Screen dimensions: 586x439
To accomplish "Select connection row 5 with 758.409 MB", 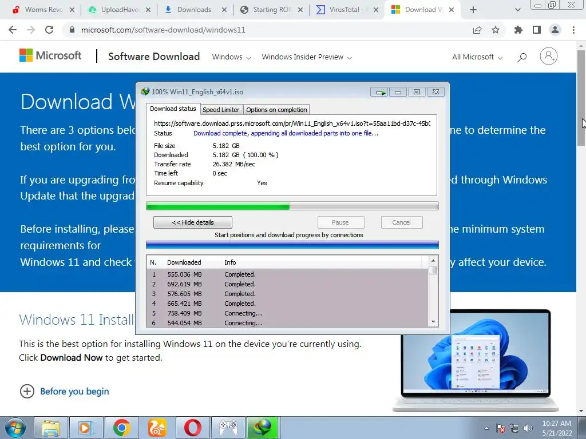I will click(x=287, y=313).
